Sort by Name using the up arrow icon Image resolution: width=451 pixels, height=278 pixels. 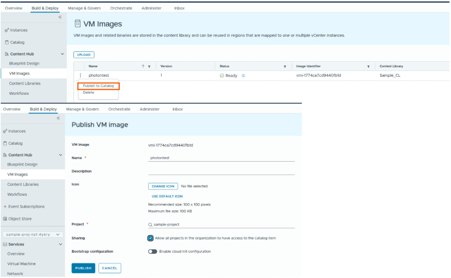tap(143, 67)
